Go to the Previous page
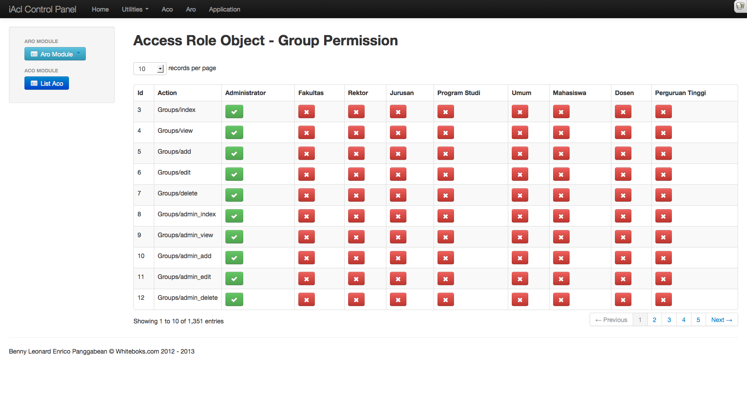The width and height of the screenshot is (747, 406). point(611,320)
